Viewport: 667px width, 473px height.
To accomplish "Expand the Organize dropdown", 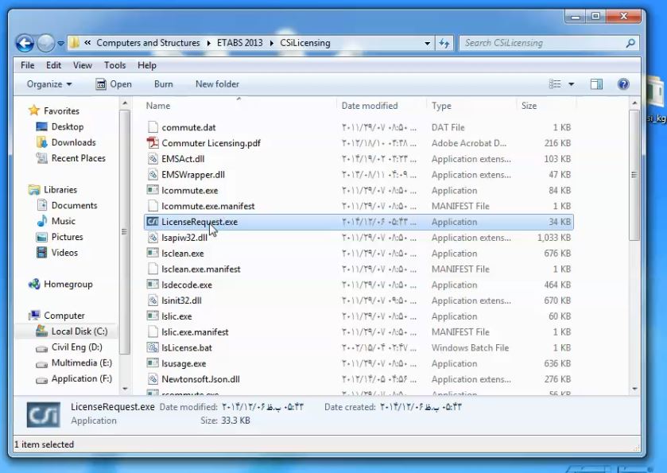I will coord(49,84).
